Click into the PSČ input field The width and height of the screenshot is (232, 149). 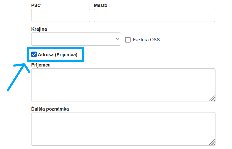[x=61, y=15]
